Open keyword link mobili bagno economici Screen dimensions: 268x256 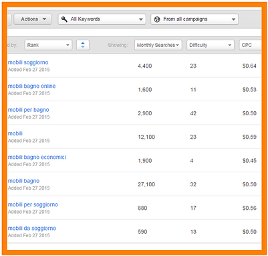point(37,157)
